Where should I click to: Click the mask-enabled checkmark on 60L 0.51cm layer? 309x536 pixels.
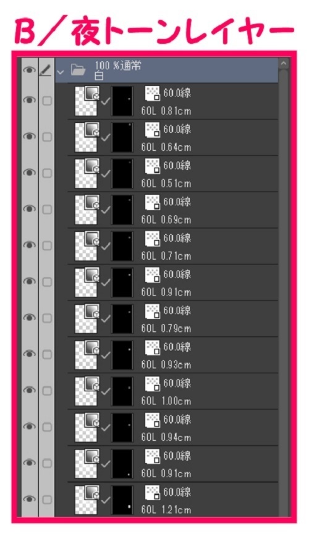pos(106,174)
